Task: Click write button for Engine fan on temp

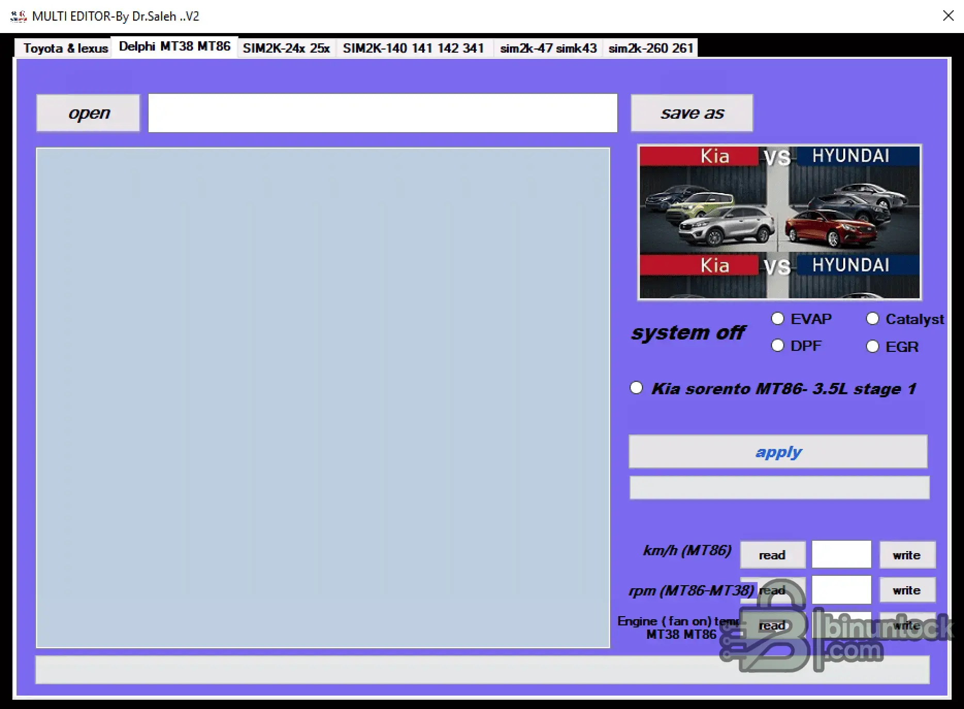Action: pyautogui.click(x=907, y=625)
